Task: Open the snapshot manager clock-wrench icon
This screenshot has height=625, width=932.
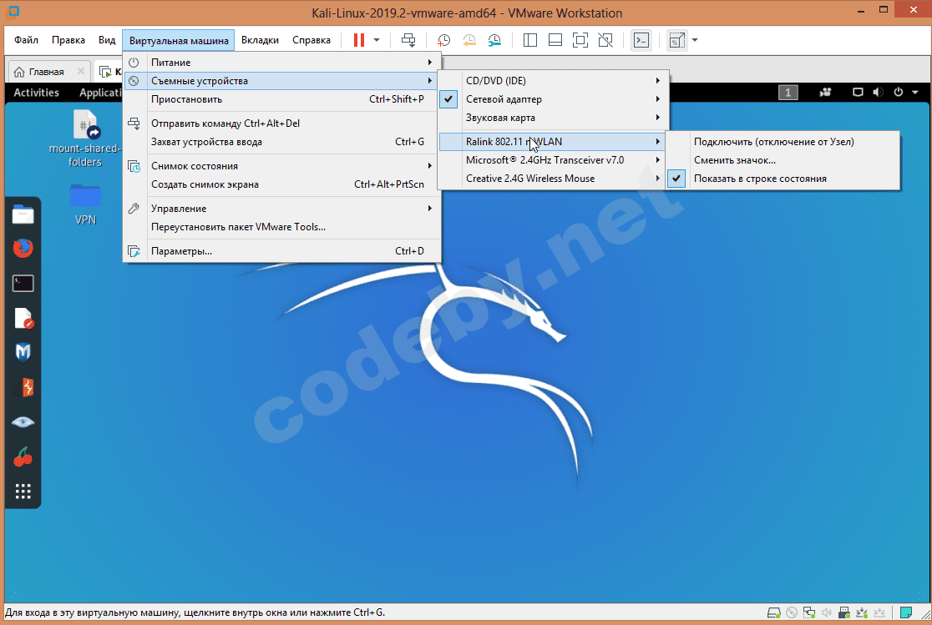Action: (494, 40)
